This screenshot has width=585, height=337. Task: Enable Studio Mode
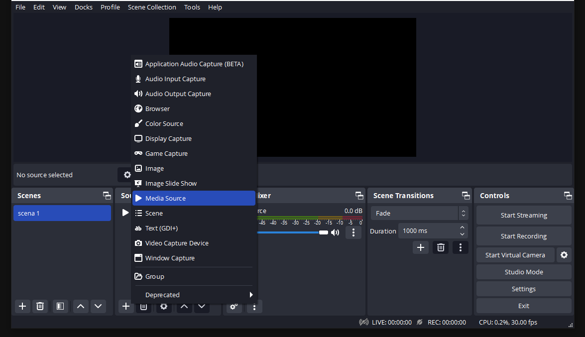(523, 272)
